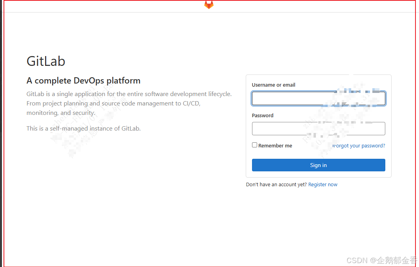The height and width of the screenshot is (267, 419).
Task: Click 'A complete DevOps platform' heading
Action: click(x=83, y=81)
